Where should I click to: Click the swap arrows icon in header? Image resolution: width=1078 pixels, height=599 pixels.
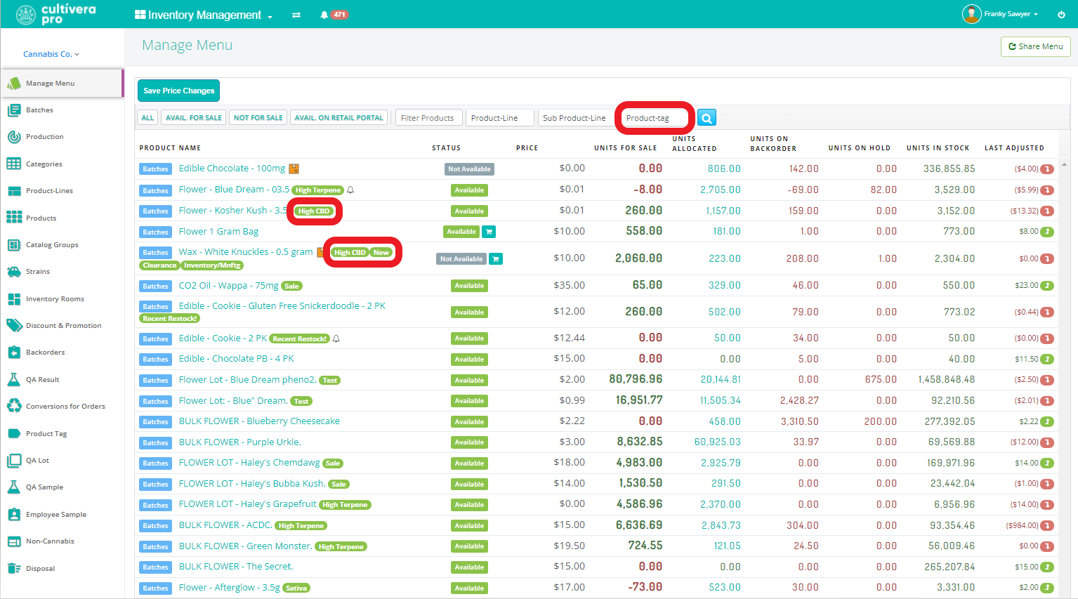pyautogui.click(x=296, y=15)
